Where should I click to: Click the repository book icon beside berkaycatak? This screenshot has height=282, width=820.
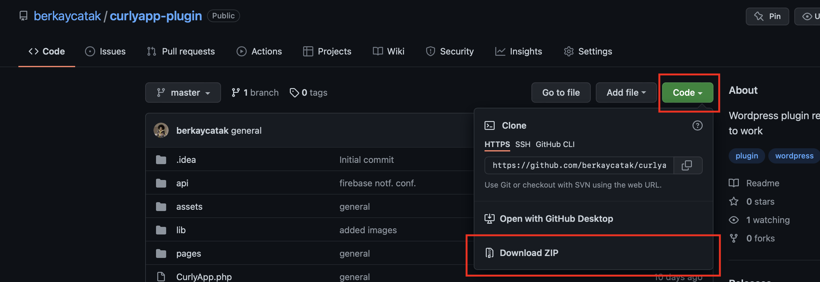23,16
